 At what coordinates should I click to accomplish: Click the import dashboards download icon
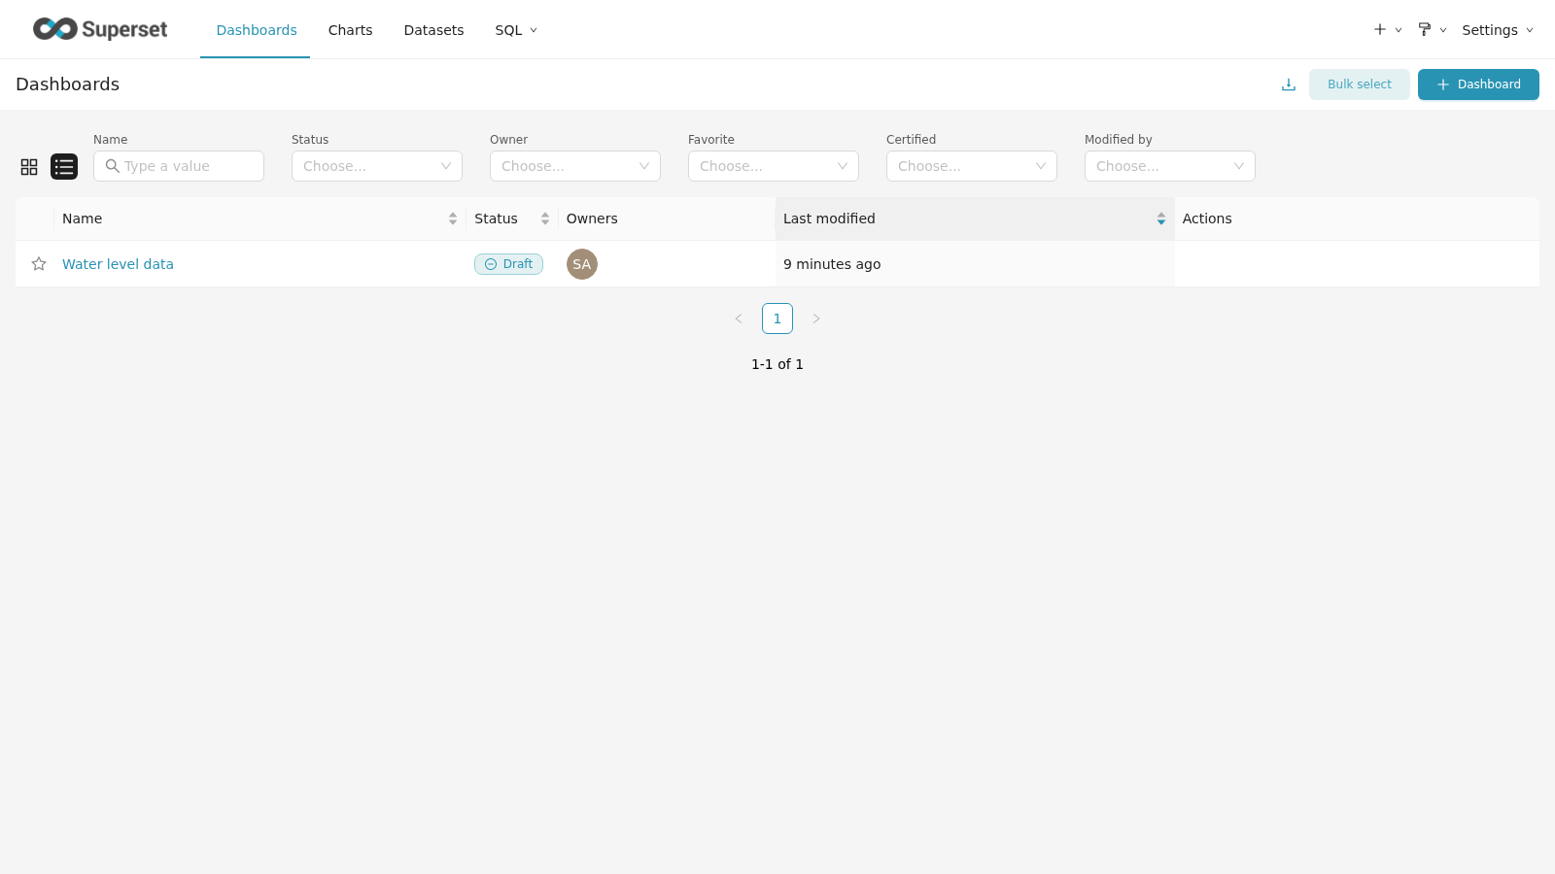click(x=1289, y=84)
